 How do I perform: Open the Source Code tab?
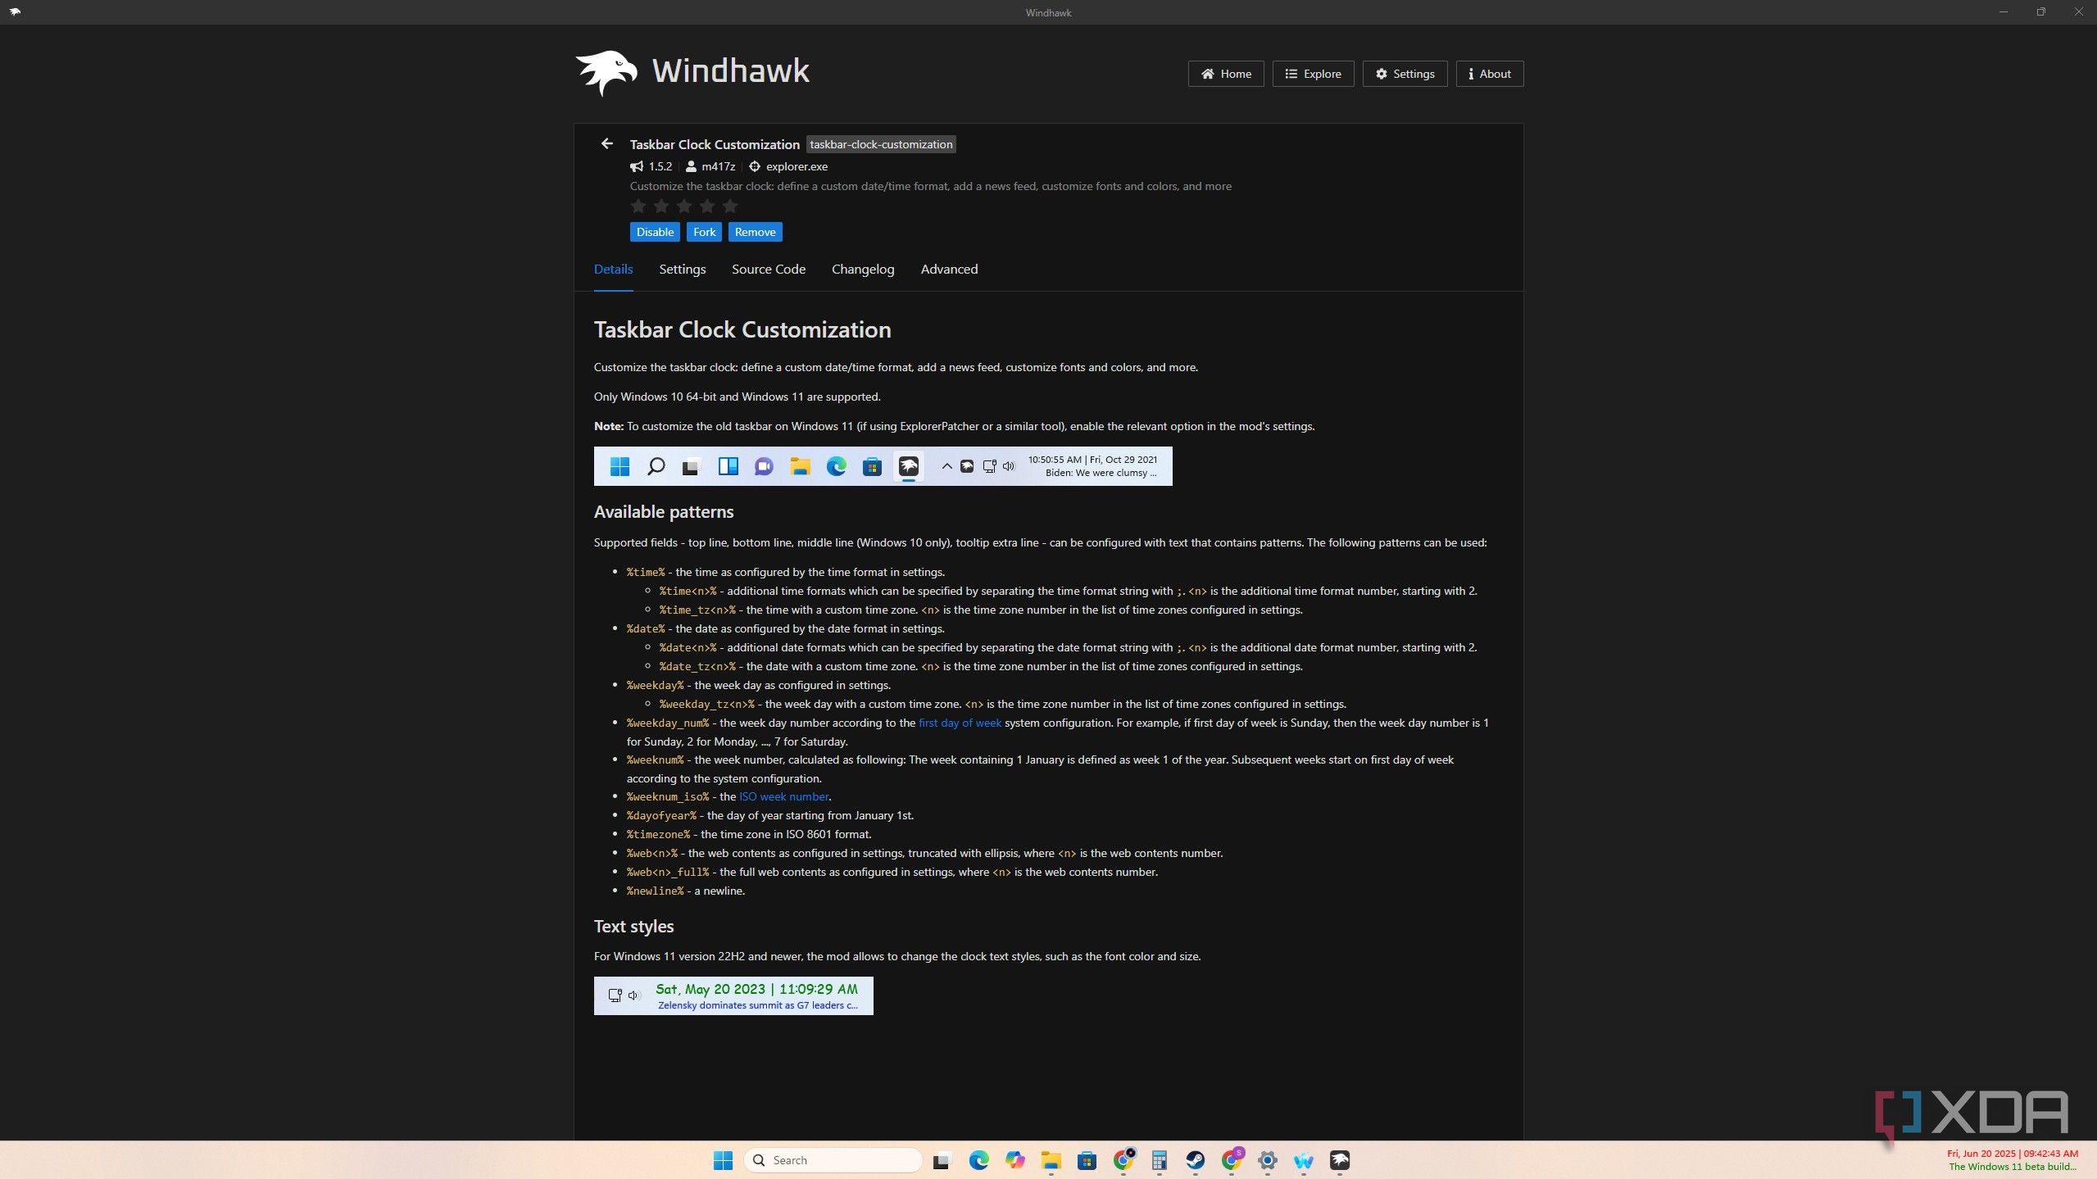point(768,269)
